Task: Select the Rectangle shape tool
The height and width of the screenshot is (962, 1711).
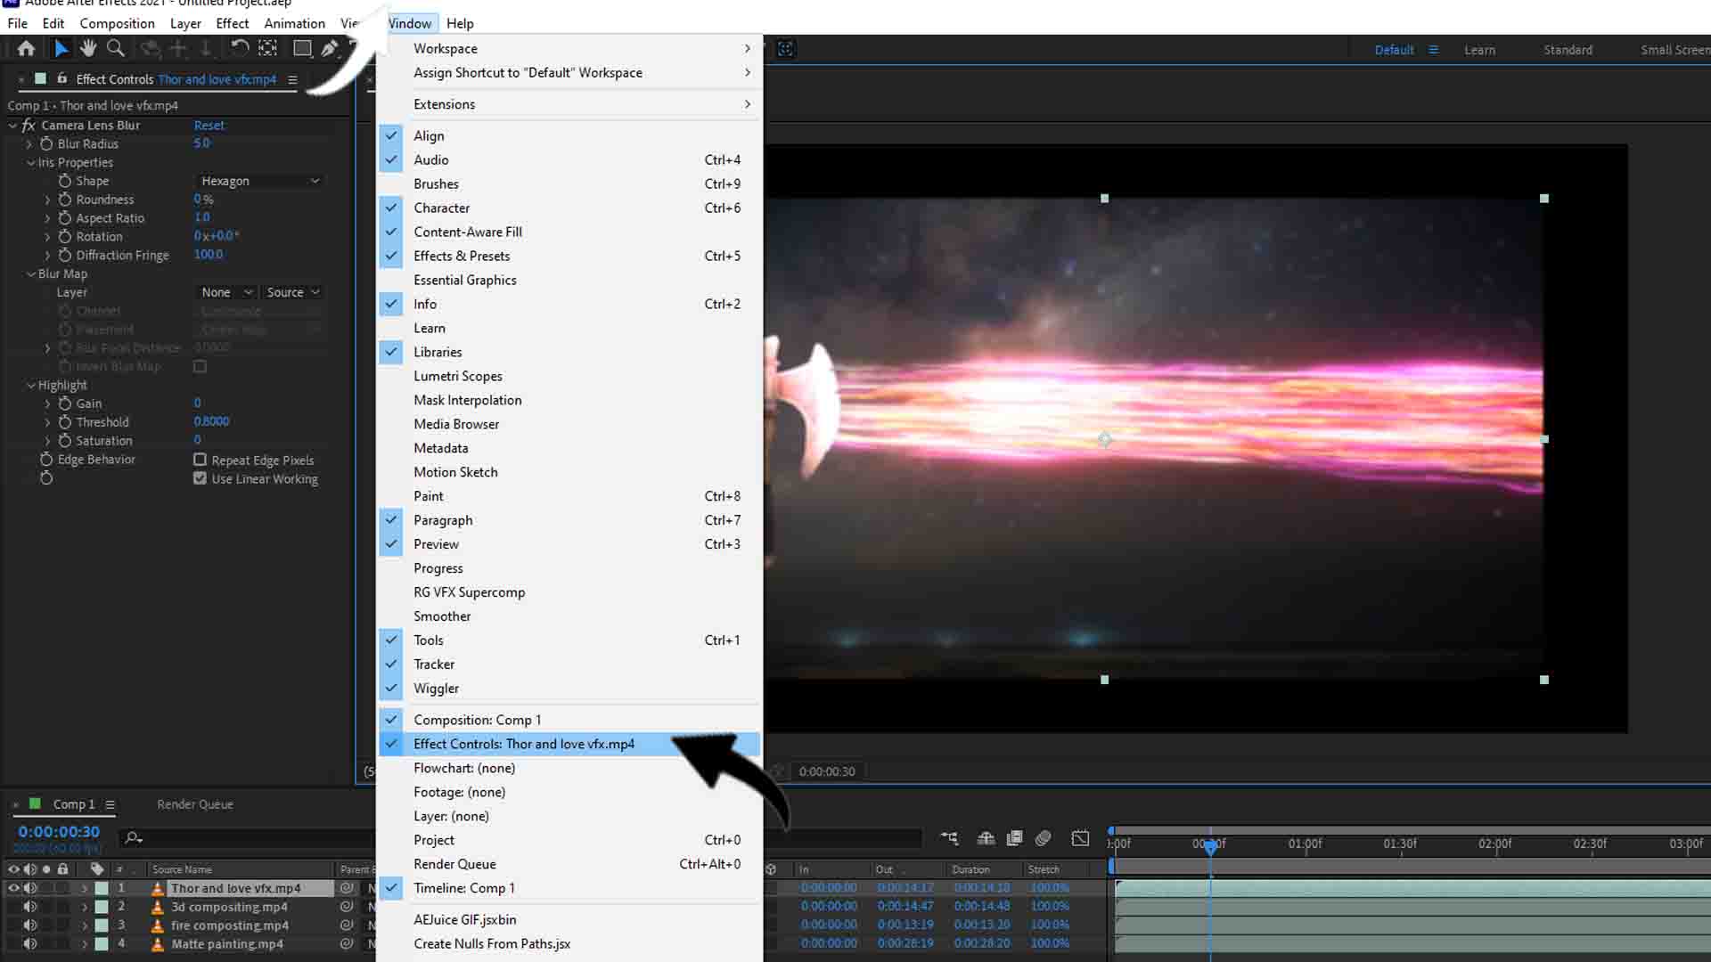Action: (x=302, y=49)
